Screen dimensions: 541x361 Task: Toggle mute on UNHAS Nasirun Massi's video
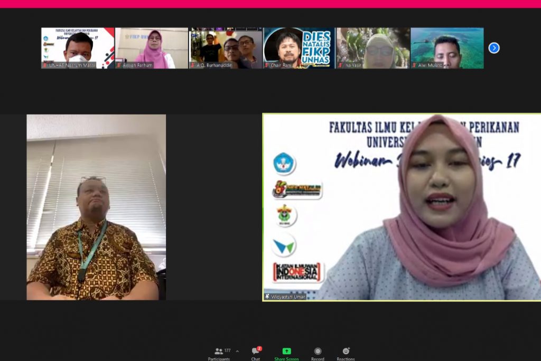click(44, 64)
